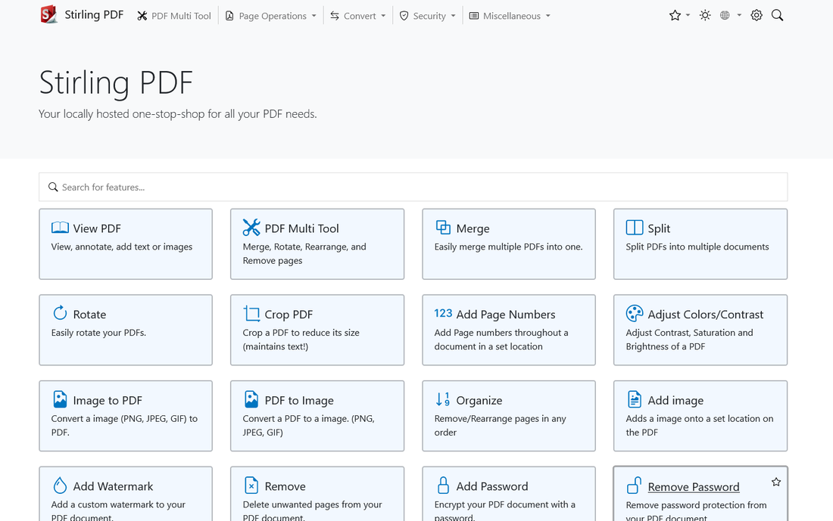The image size is (833, 521).
Task: Click the Rotate arrow icon
Action: pyautogui.click(x=60, y=313)
